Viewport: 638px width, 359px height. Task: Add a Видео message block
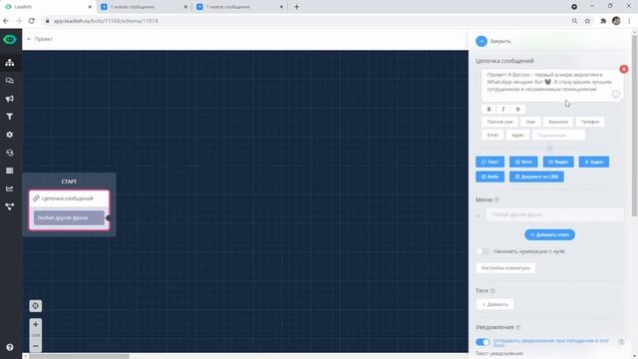tap(558, 162)
